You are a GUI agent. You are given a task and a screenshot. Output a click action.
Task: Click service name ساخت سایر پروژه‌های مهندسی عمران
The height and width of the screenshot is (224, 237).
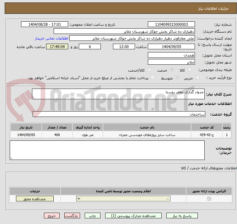pos(147,134)
